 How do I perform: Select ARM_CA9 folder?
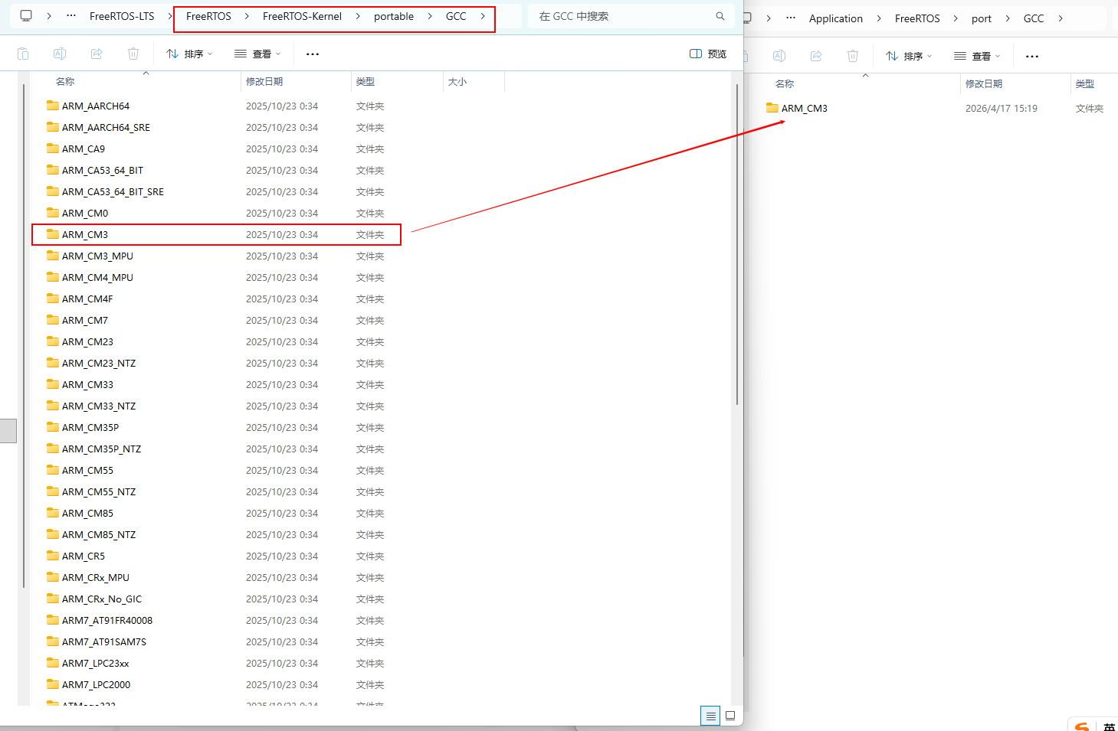click(84, 149)
